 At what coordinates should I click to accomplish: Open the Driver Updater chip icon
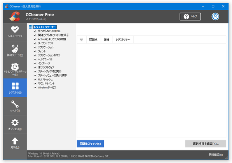click(15, 67)
